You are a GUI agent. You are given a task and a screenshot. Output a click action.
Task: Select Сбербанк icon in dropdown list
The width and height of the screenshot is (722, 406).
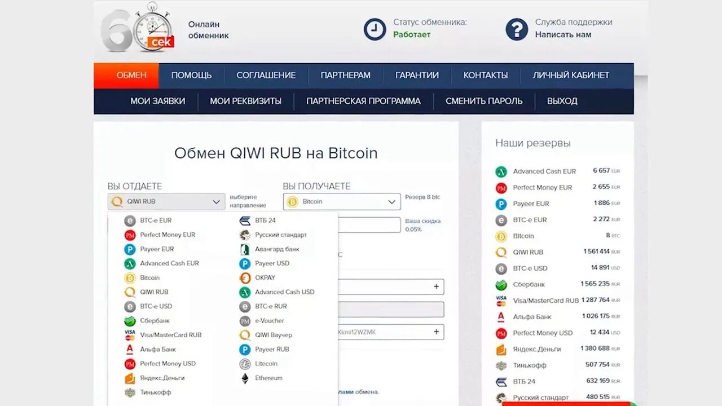tap(130, 321)
